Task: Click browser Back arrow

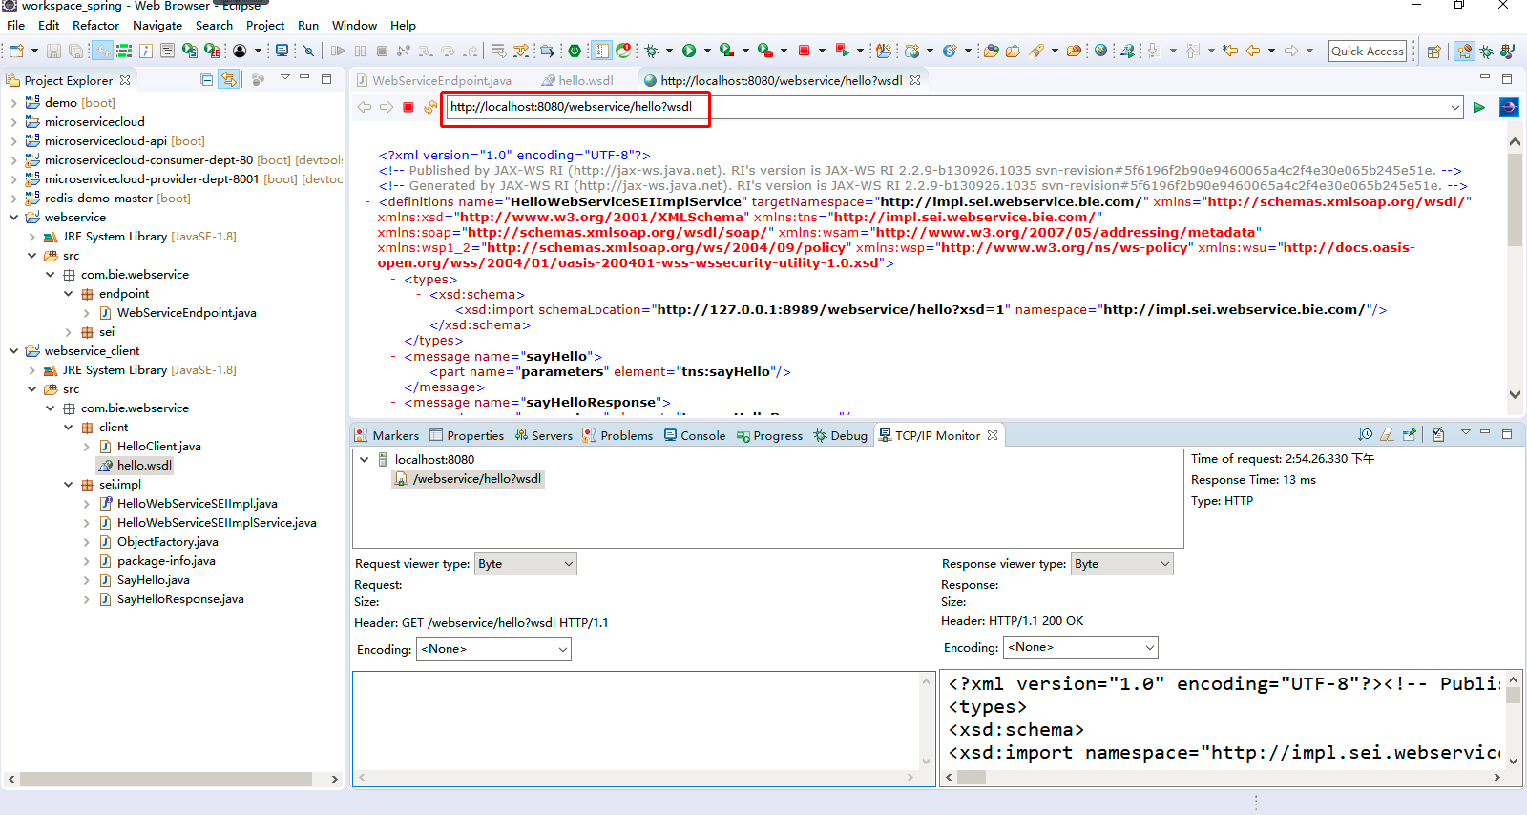Action: 365,107
